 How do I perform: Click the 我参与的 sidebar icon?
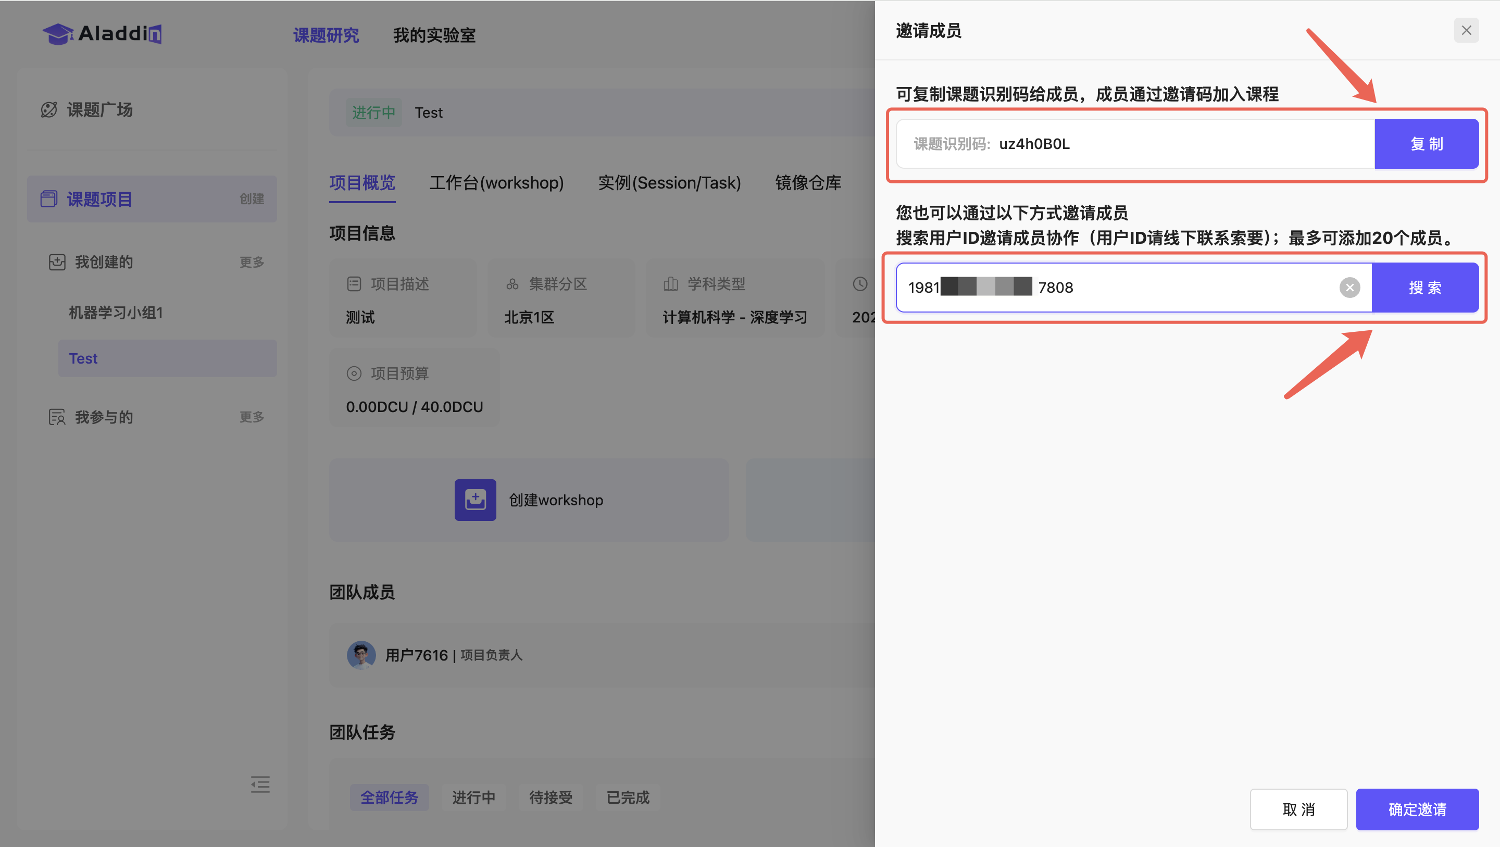point(57,417)
